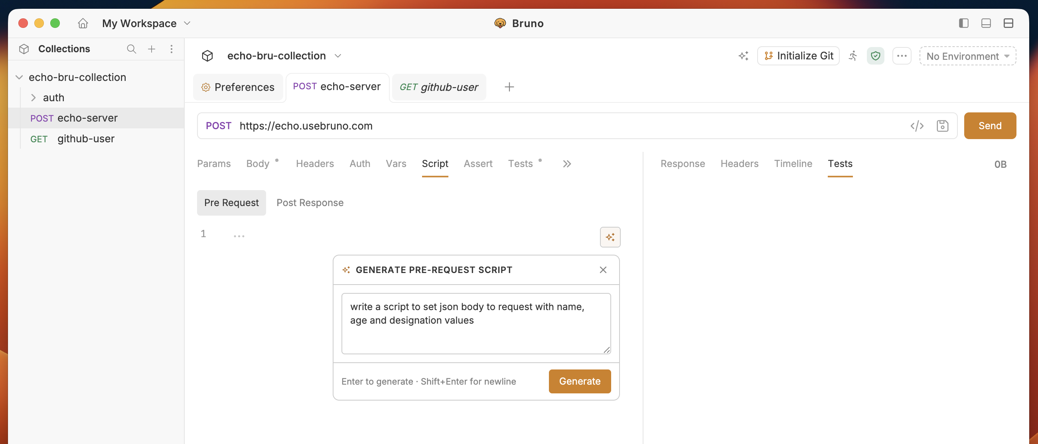The width and height of the screenshot is (1038, 444).
Task: Open the echo-bru-collection header dropdown chevron
Action: [338, 55]
